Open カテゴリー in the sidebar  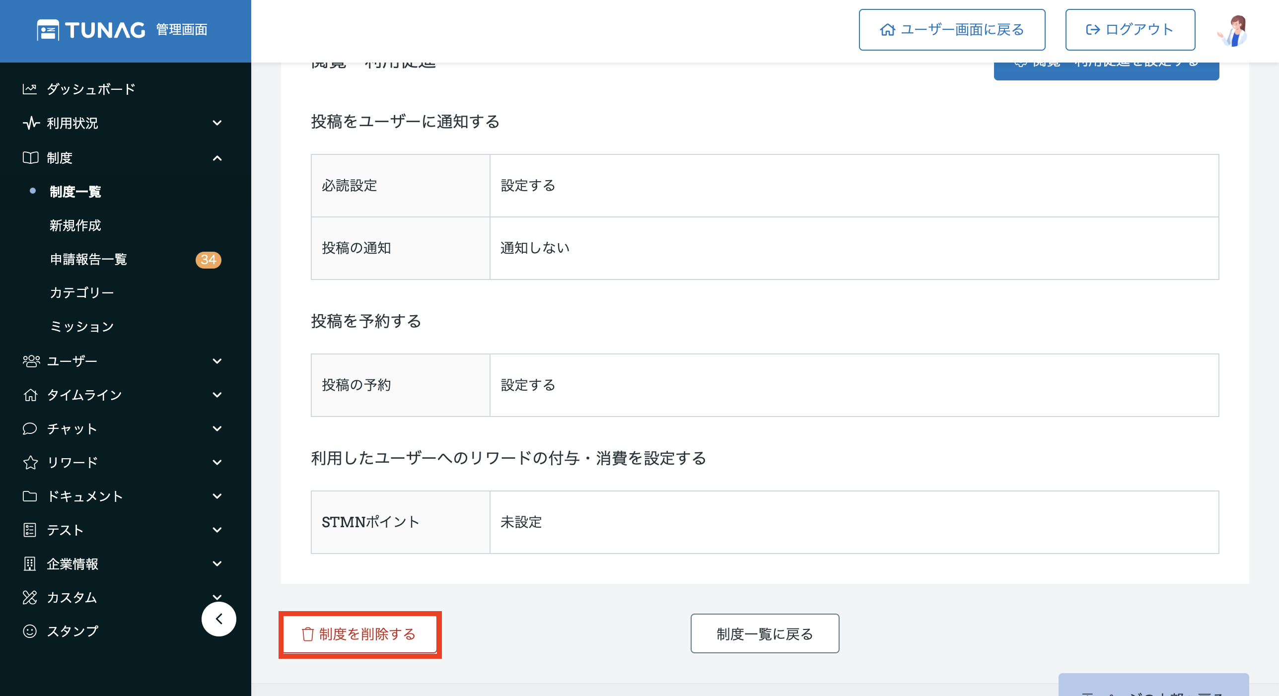[82, 293]
